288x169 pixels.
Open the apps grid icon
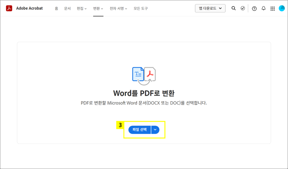tap(273, 8)
